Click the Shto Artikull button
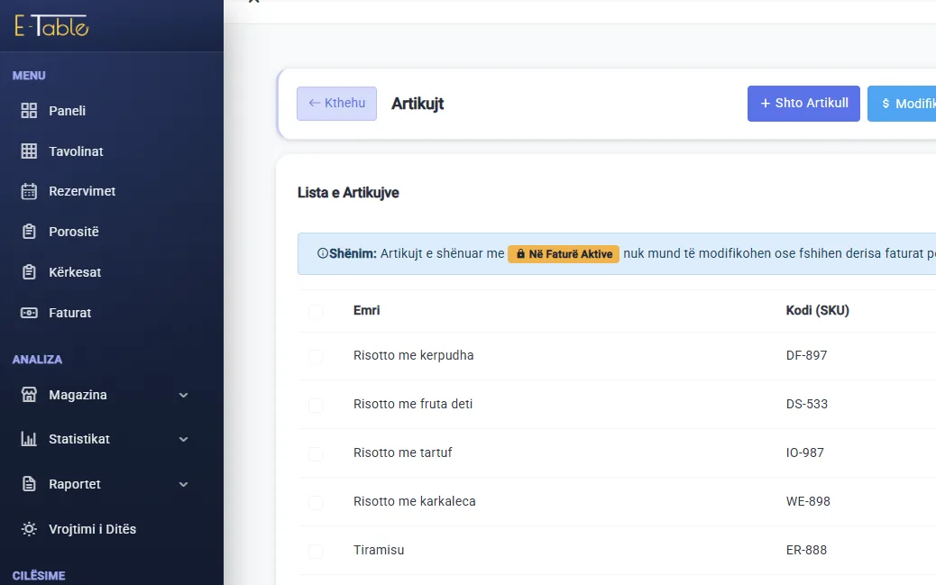The height and width of the screenshot is (585, 936). 803,104
